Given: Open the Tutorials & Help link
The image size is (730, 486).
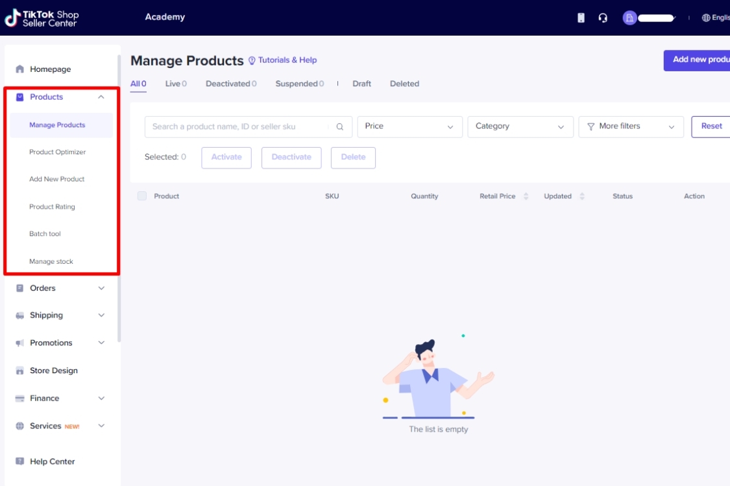Looking at the screenshot, I should click(x=287, y=60).
